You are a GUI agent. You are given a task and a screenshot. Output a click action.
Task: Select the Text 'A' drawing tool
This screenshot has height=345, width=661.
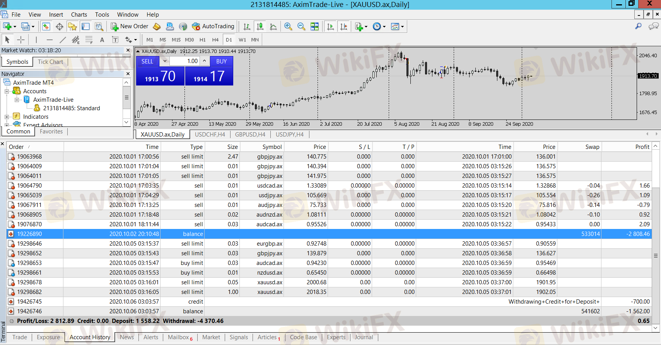coord(102,39)
